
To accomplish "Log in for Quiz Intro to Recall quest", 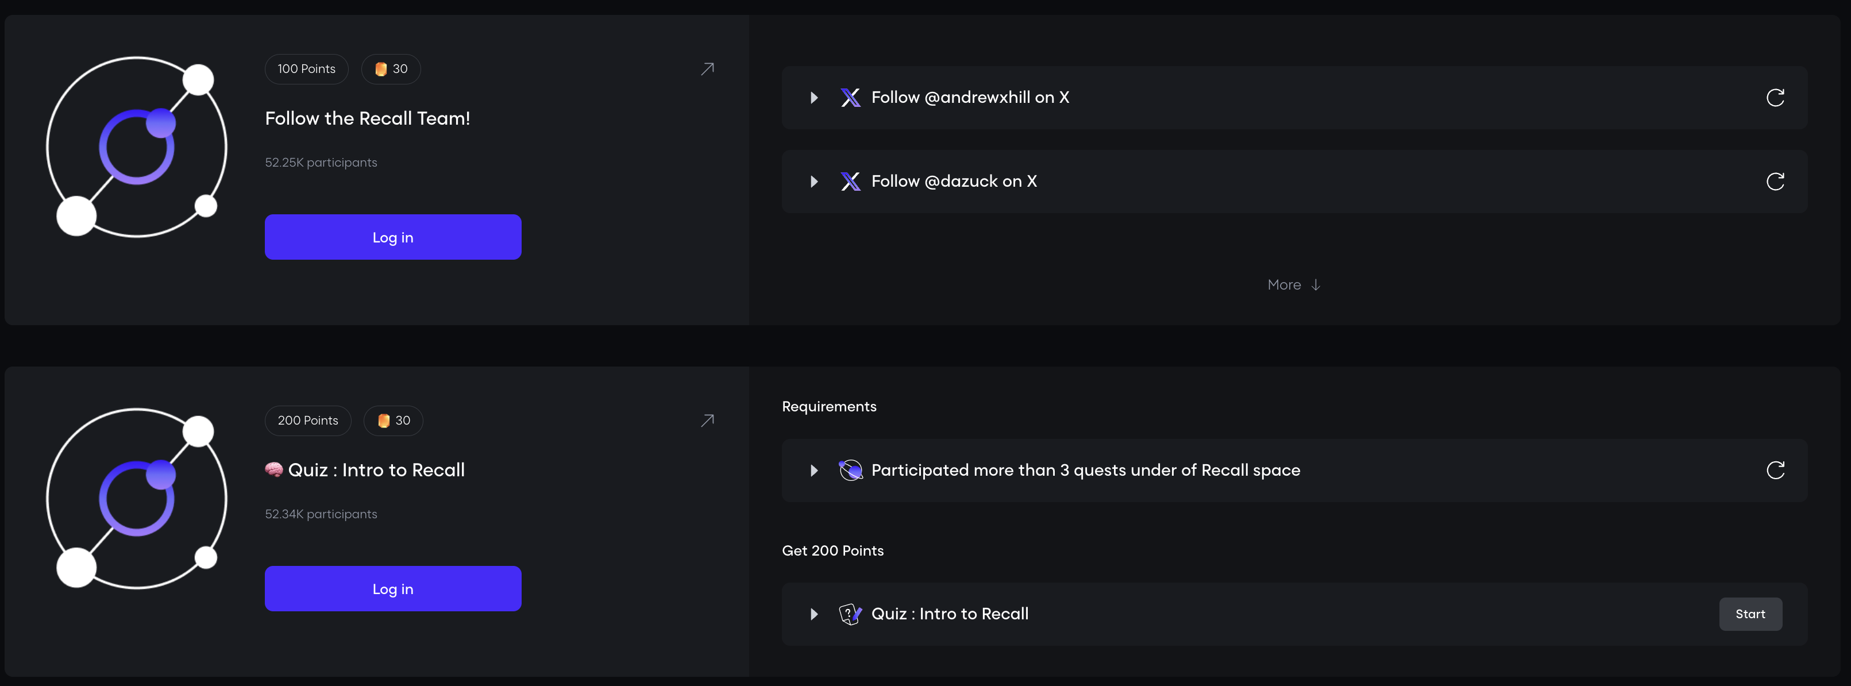I will tap(392, 589).
